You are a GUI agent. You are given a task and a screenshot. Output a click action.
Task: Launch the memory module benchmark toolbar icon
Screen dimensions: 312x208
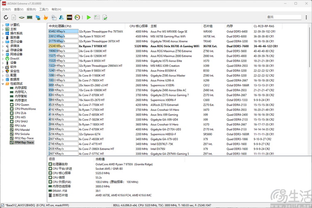[30, 17]
